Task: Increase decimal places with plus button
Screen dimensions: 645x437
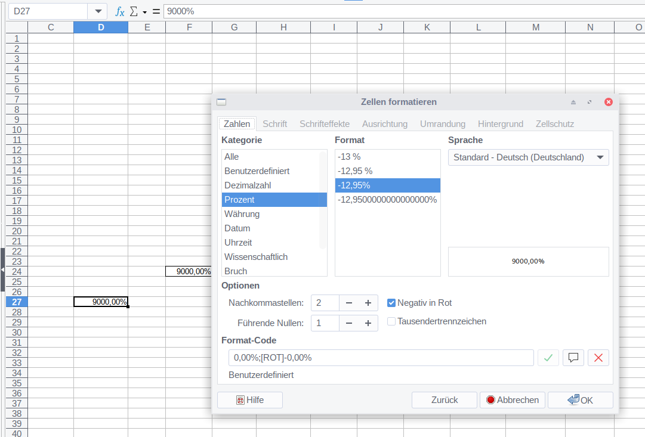Action: (368, 303)
